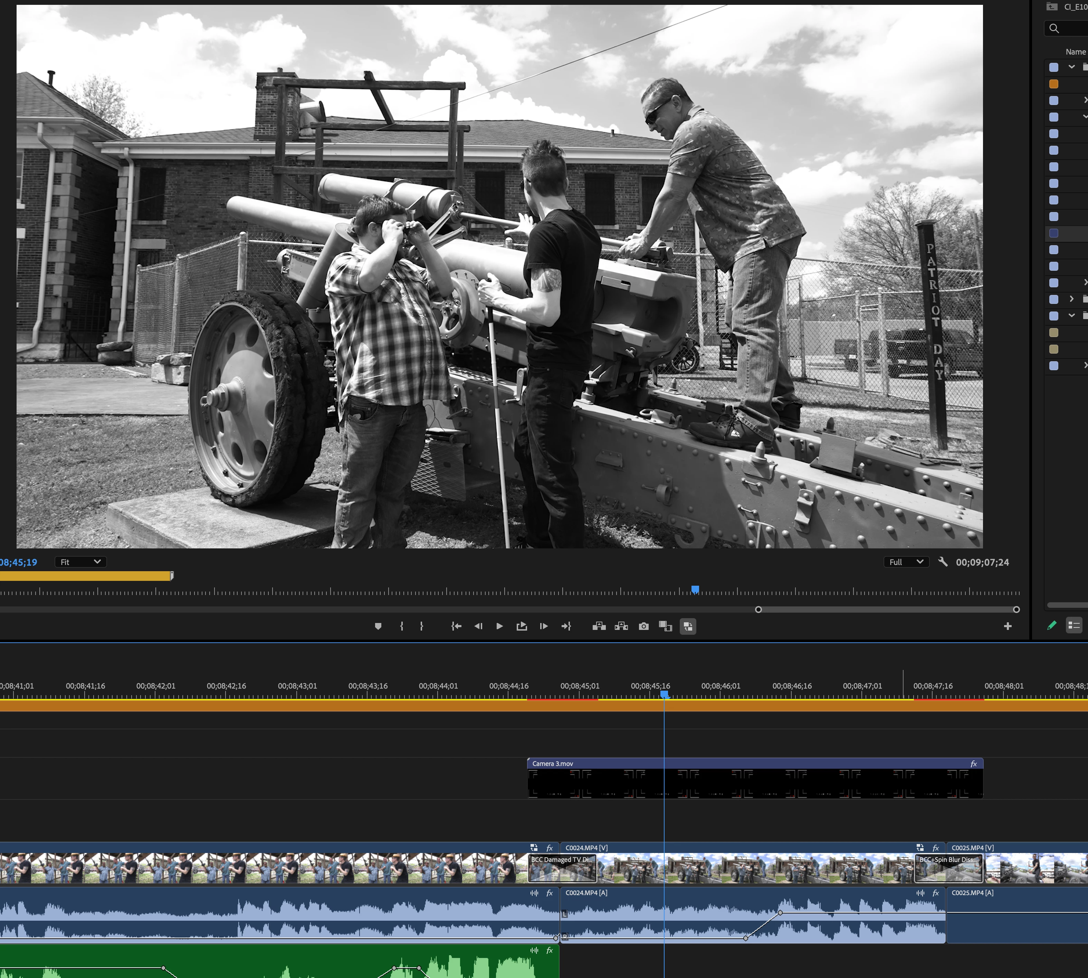Click the BCC Damaged TV transition
The image size is (1088, 978).
[x=562, y=867]
